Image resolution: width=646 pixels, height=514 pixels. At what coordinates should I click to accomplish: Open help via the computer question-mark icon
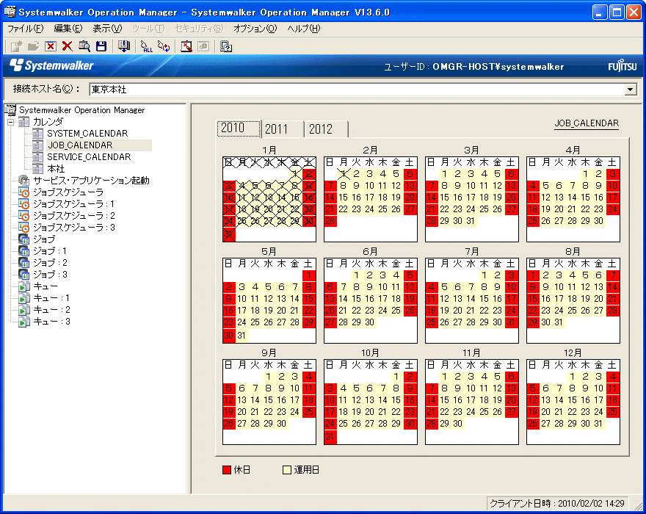[226, 46]
